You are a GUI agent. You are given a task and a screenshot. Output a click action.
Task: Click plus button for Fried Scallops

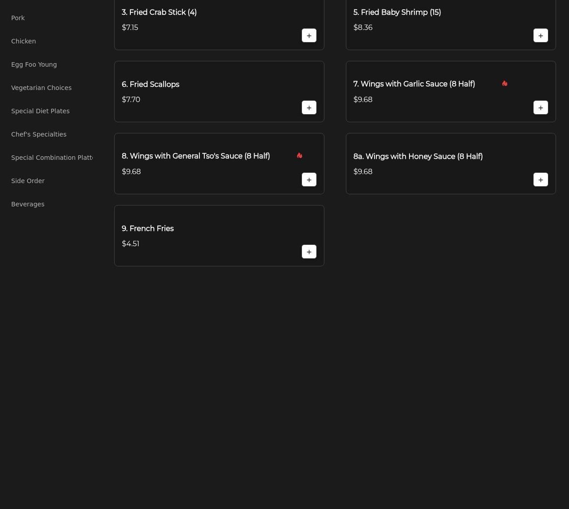tap(309, 108)
